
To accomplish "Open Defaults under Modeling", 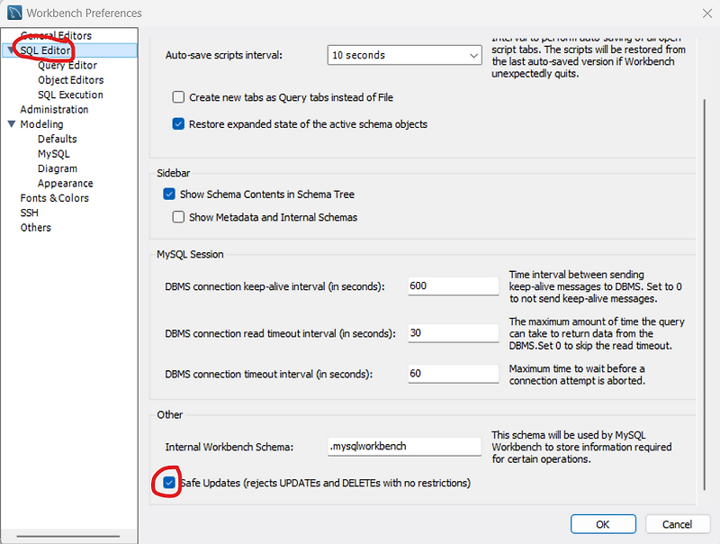I will coord(58,139).
